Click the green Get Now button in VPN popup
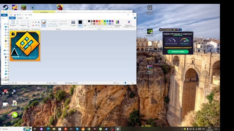 pyautogui.click(x=178, y=52)
